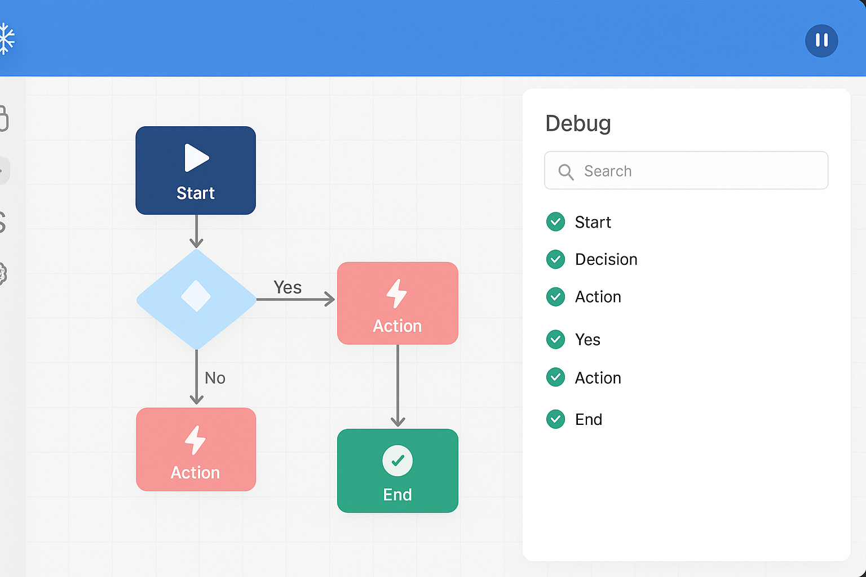Toggle the green check beside Decision
This screenshot has height=577, width=866.
click(x=555, y=259)
